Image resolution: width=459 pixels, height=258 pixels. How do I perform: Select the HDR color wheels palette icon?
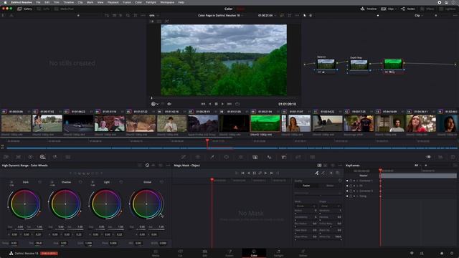click(x=42, y=157)
